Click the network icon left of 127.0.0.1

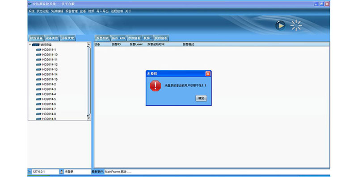pyautogui.click(x=29, y=172)
